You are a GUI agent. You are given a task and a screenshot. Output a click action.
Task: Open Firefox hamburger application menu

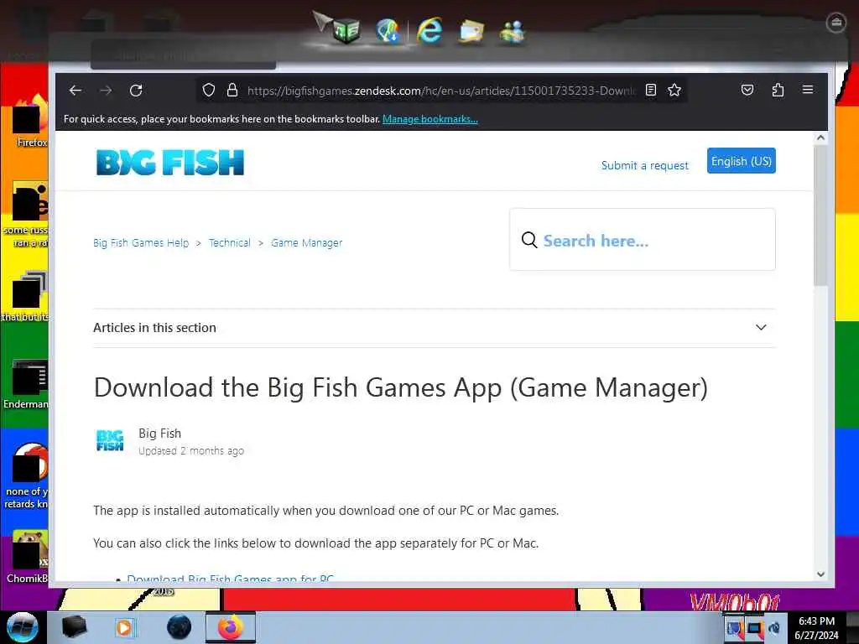(x=808, y=89)
